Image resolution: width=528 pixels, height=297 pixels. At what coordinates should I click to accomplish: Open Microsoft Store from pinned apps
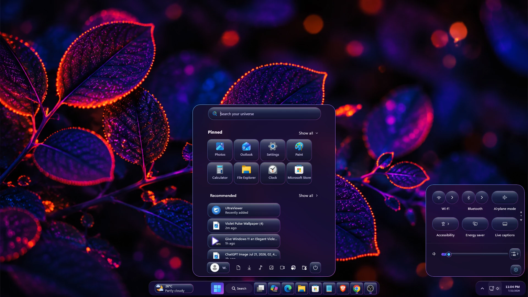pyautogui.click(x=299, y=173)
